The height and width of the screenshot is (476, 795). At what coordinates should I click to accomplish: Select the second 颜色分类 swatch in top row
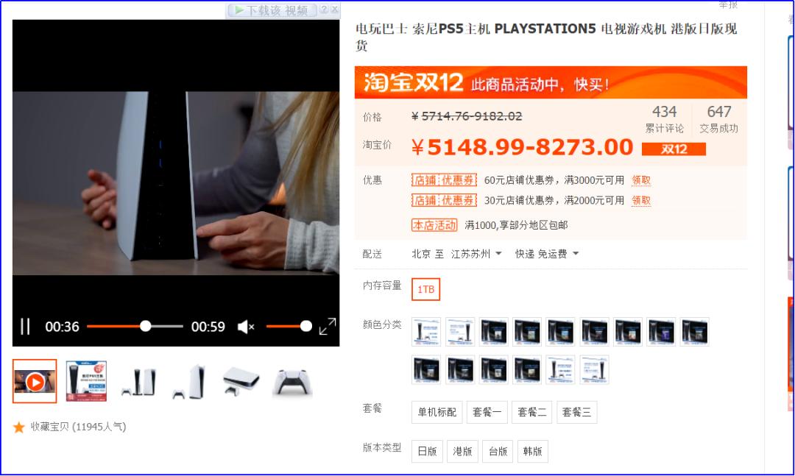click(x=460, y=332)
